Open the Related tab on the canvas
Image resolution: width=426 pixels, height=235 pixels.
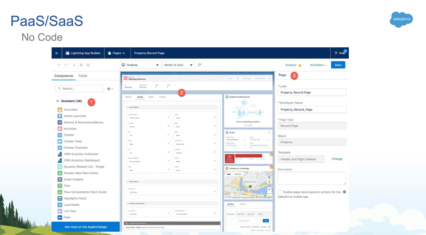(x=128, y=97)
